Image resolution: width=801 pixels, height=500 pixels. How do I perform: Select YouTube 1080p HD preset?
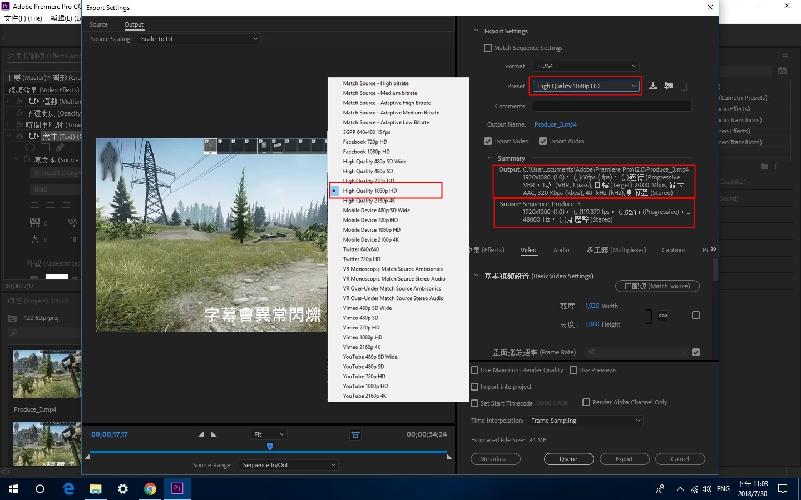click(365, 386)
